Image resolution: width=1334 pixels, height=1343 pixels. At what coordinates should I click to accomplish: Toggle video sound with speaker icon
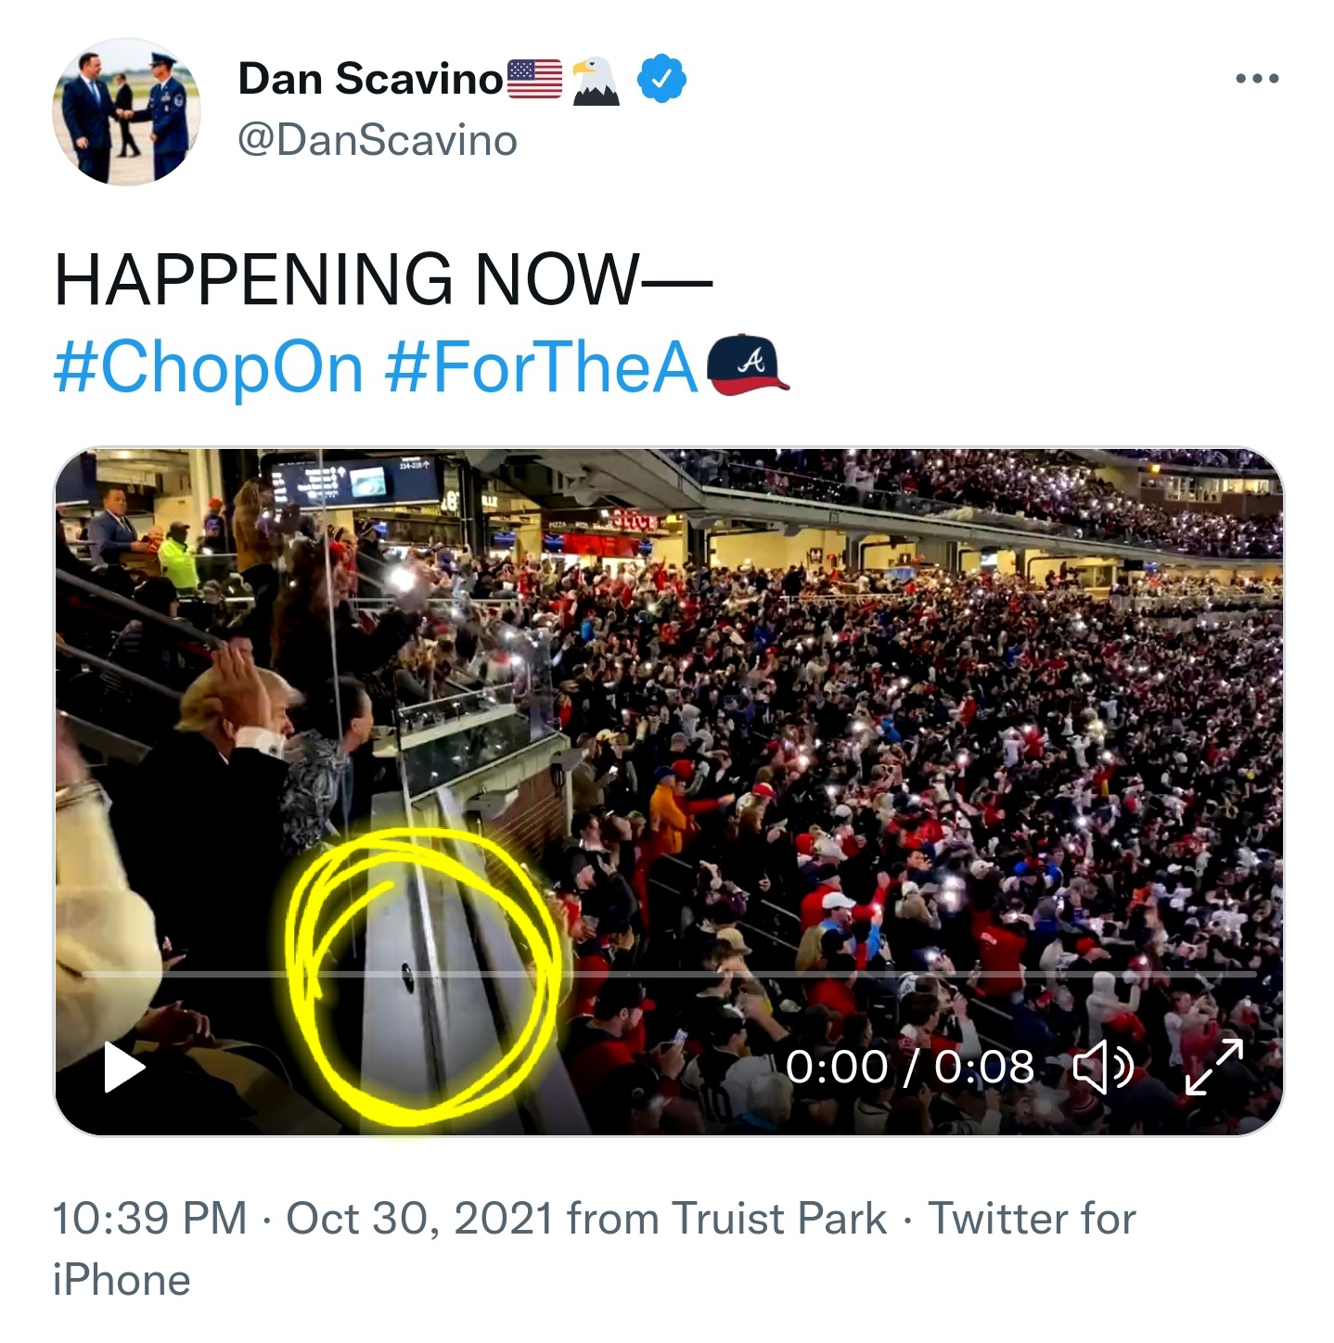[x=1103, y=1068]
